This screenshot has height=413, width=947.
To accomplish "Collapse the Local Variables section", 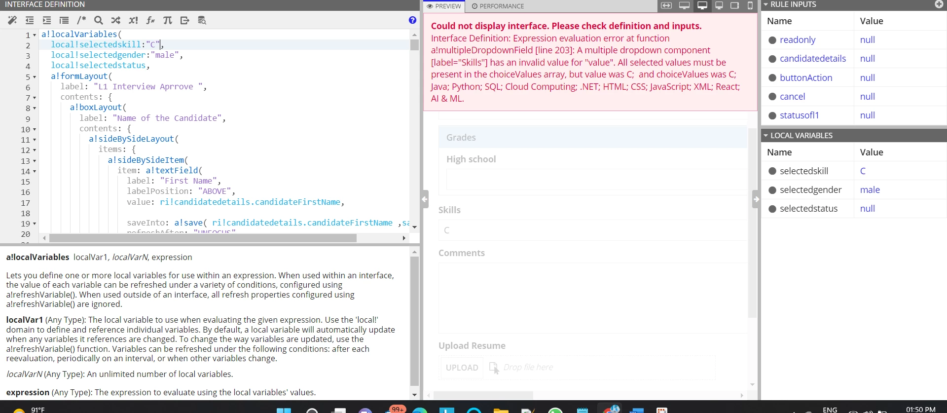I will [765, 135].
